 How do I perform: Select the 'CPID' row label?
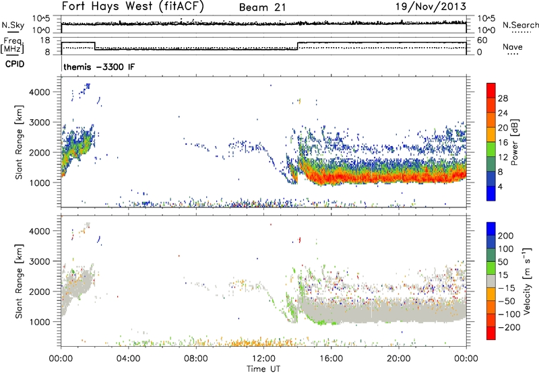(x=15, y=64)
